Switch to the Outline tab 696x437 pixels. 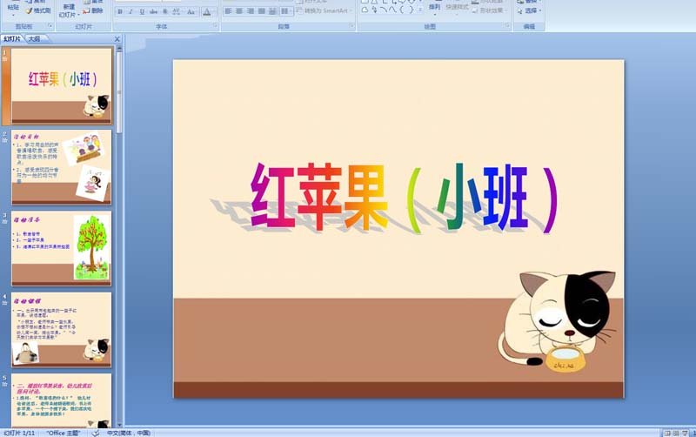(34, 39)
